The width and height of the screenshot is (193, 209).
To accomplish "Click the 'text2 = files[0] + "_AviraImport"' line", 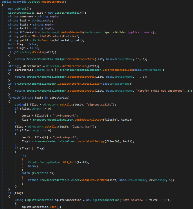I will [x=50, y=116].
